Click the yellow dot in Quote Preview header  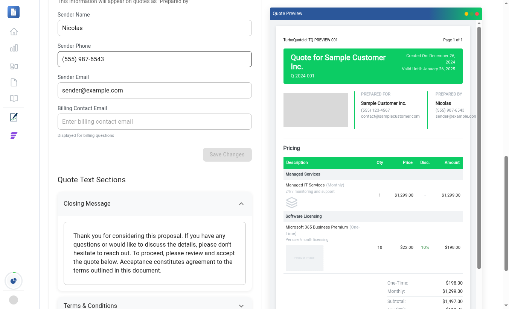(x=466, y=14)
